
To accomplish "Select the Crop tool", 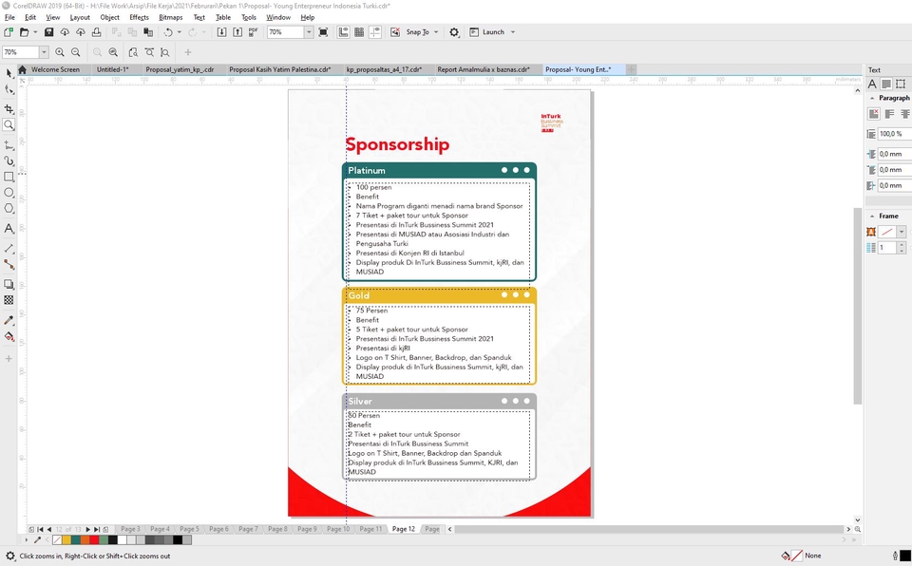I will 9,109.
